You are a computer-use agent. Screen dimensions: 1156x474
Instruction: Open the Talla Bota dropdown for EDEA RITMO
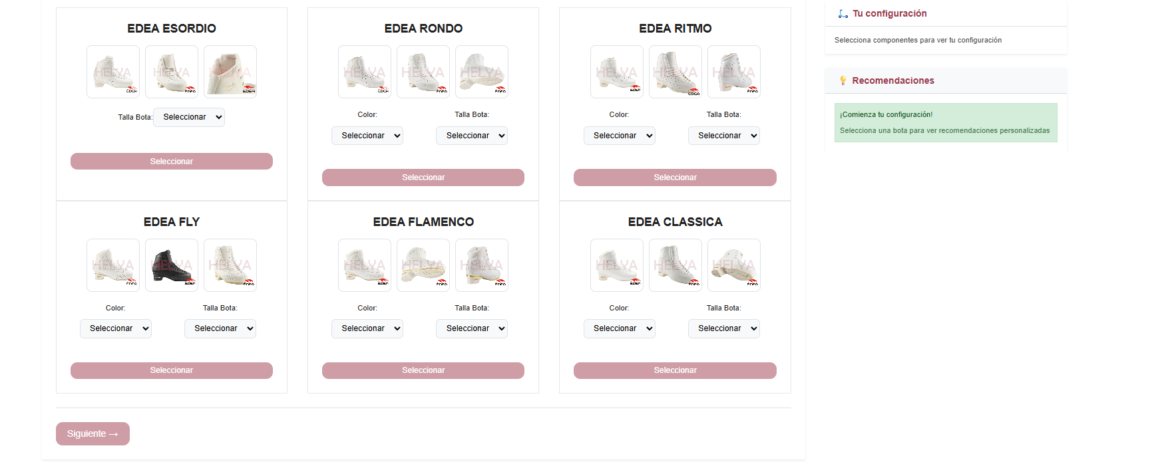pos(724,136)
